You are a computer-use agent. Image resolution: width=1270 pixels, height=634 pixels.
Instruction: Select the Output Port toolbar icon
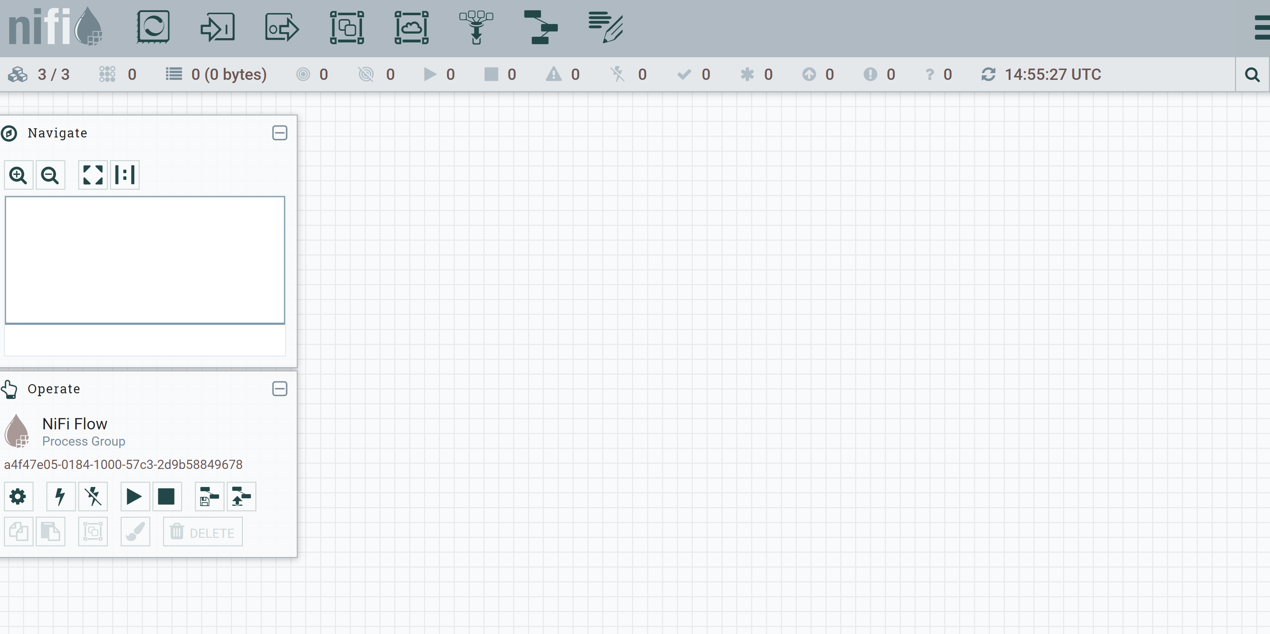[282, 27]
